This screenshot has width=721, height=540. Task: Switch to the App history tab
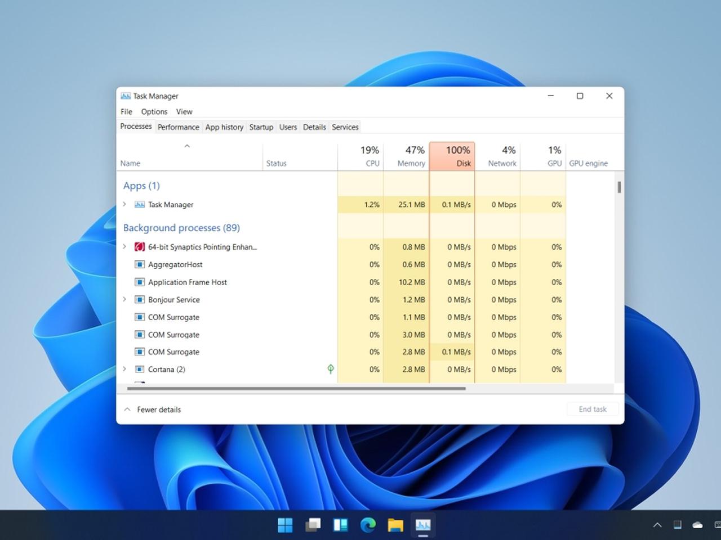(x=224, y=127)
